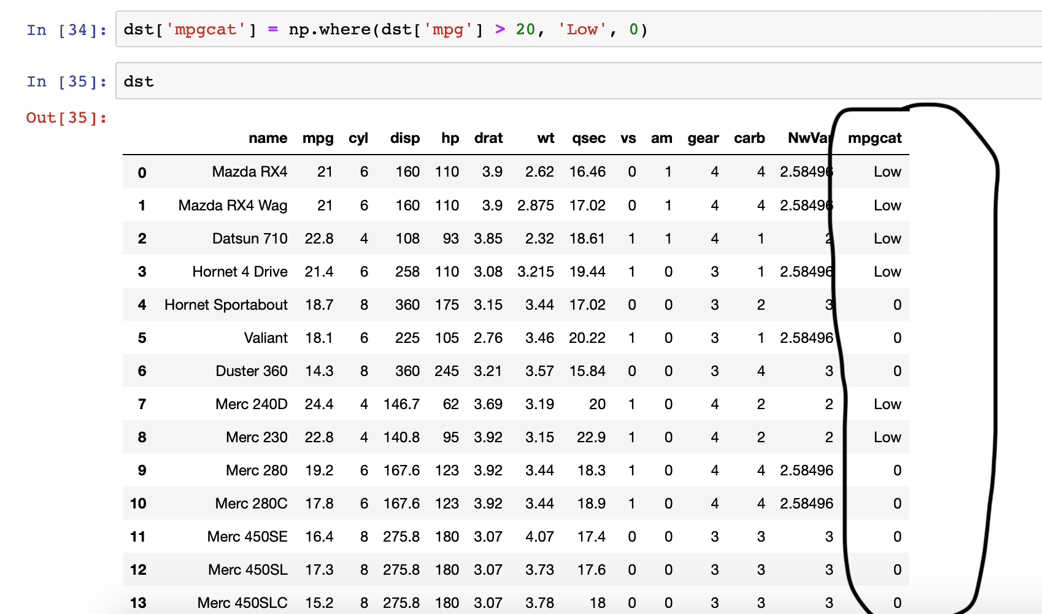Screen dimensions: 1042x614
Task: Click the 'hp' column header
Action: point(450,138)
